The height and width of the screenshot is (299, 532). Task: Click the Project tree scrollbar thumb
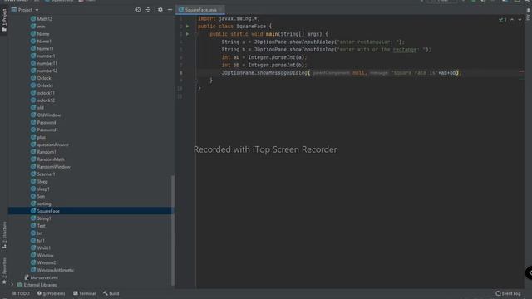click(173, 230)
